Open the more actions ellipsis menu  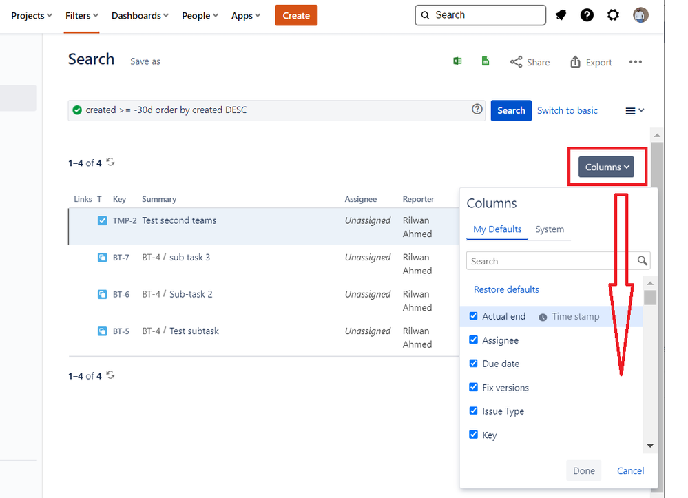[x=636, y=62]
